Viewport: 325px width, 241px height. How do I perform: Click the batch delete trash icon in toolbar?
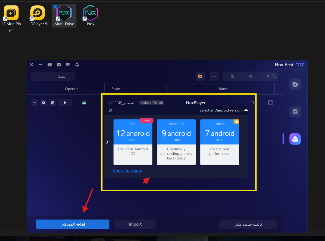[232, 77]
